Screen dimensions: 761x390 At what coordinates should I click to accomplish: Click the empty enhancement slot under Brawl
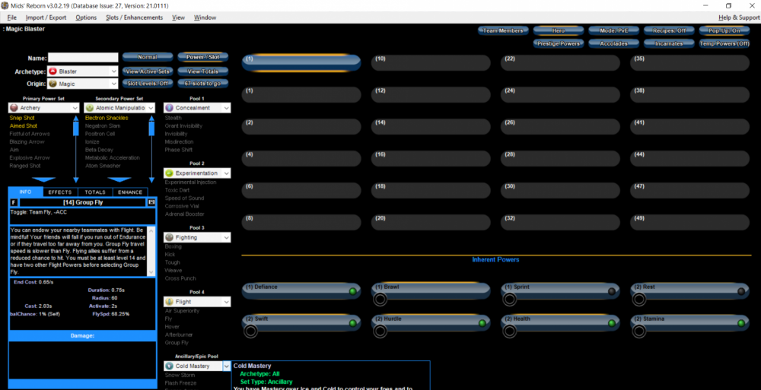point(380,300)
